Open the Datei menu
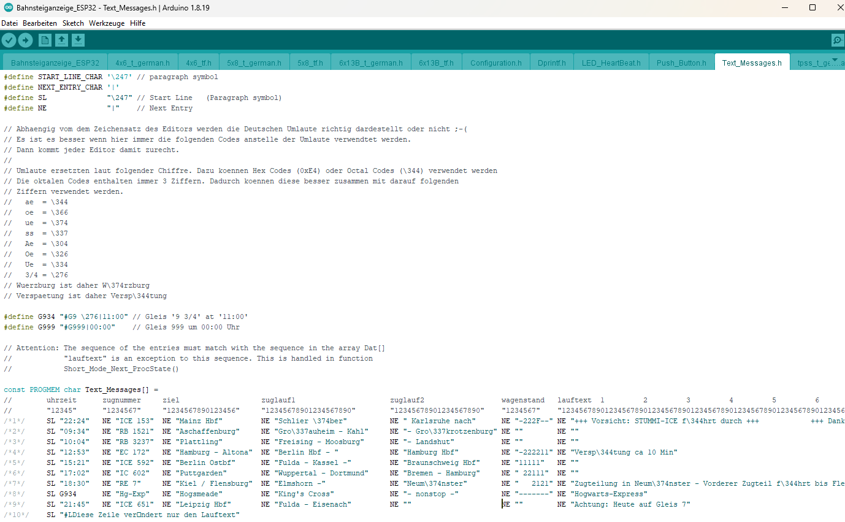This screenshot has height=522, width=845. pos(9,23)
